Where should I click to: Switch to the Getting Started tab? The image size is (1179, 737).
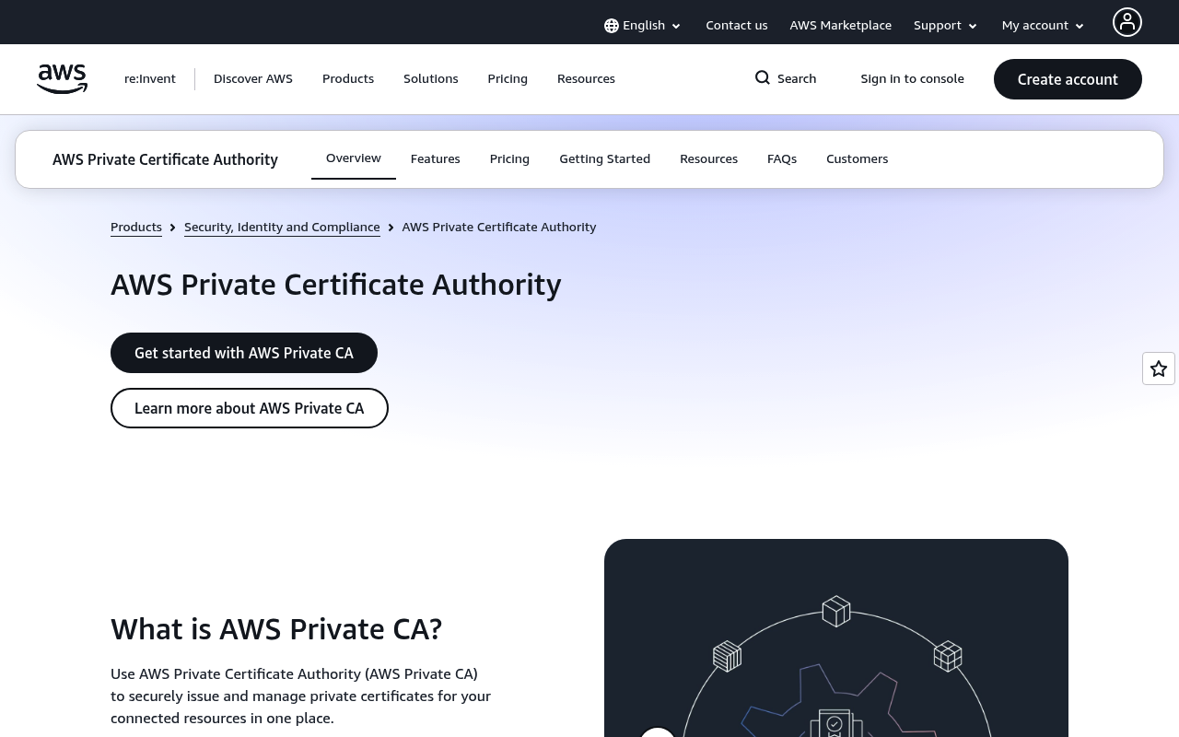click(604, 159)
